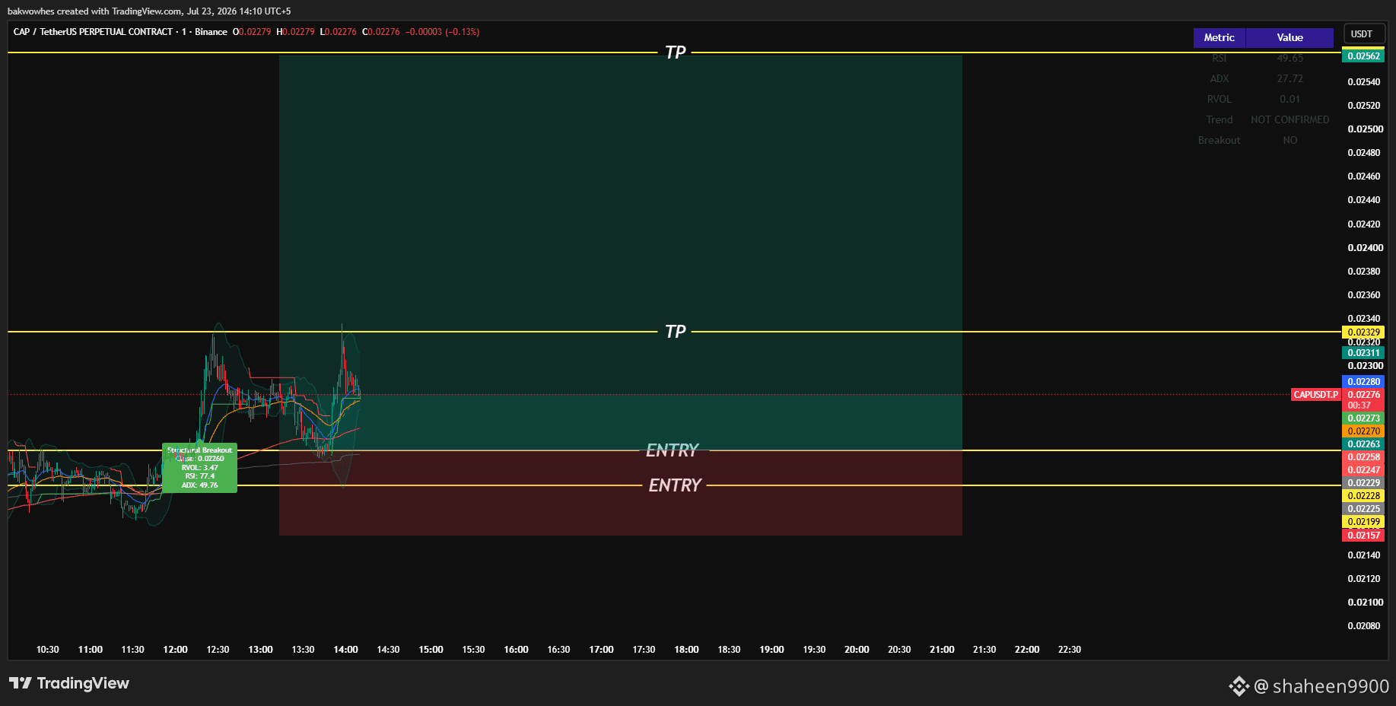Click the Trend value NOT CONFIRMED

click(1289, 120)
